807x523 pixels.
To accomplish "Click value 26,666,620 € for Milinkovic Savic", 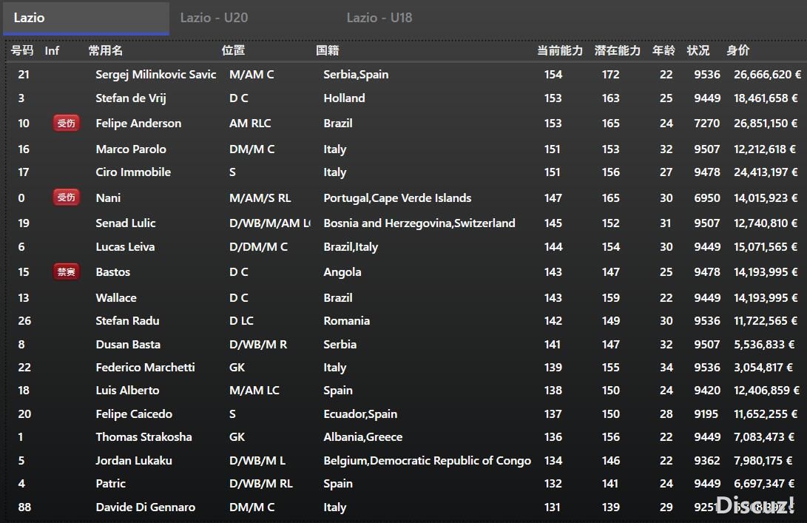I will click(767, 75).
